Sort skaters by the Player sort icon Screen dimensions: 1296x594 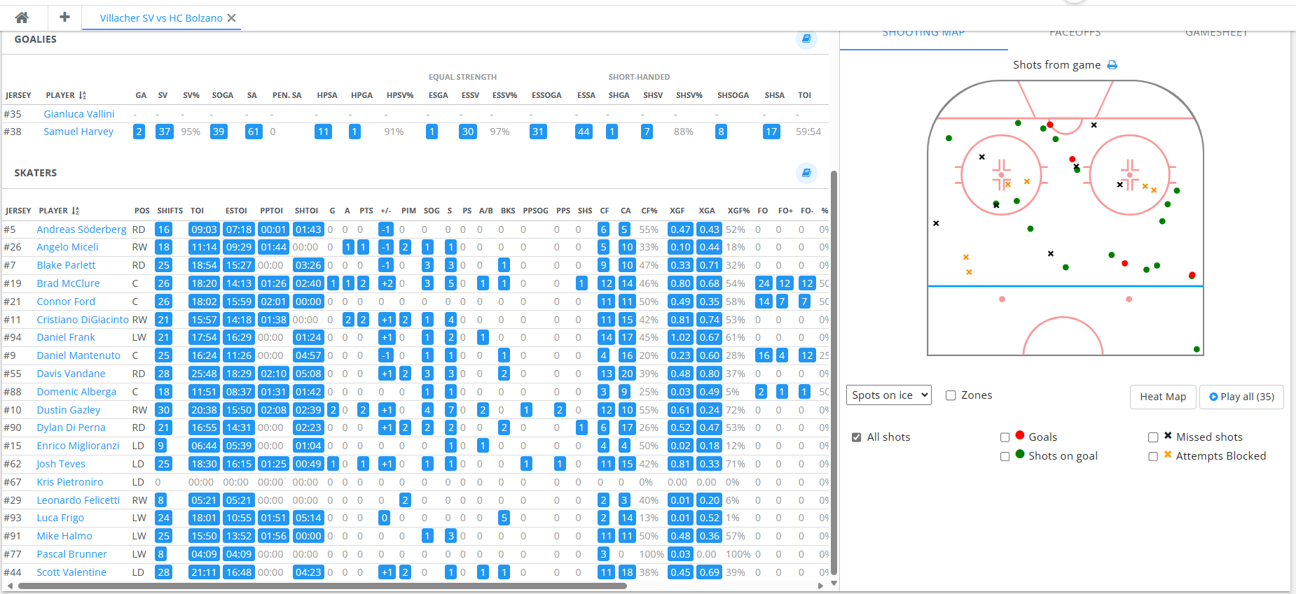(76, 211)
